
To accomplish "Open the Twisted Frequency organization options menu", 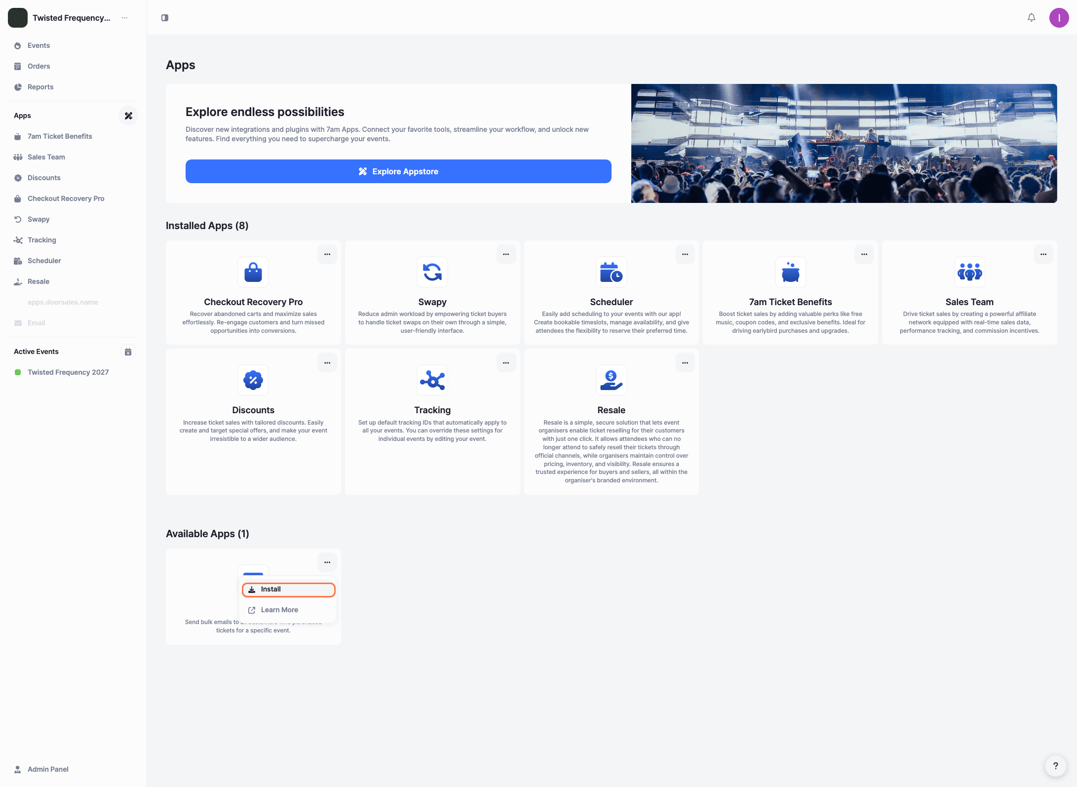I will [x=124, y=18].
